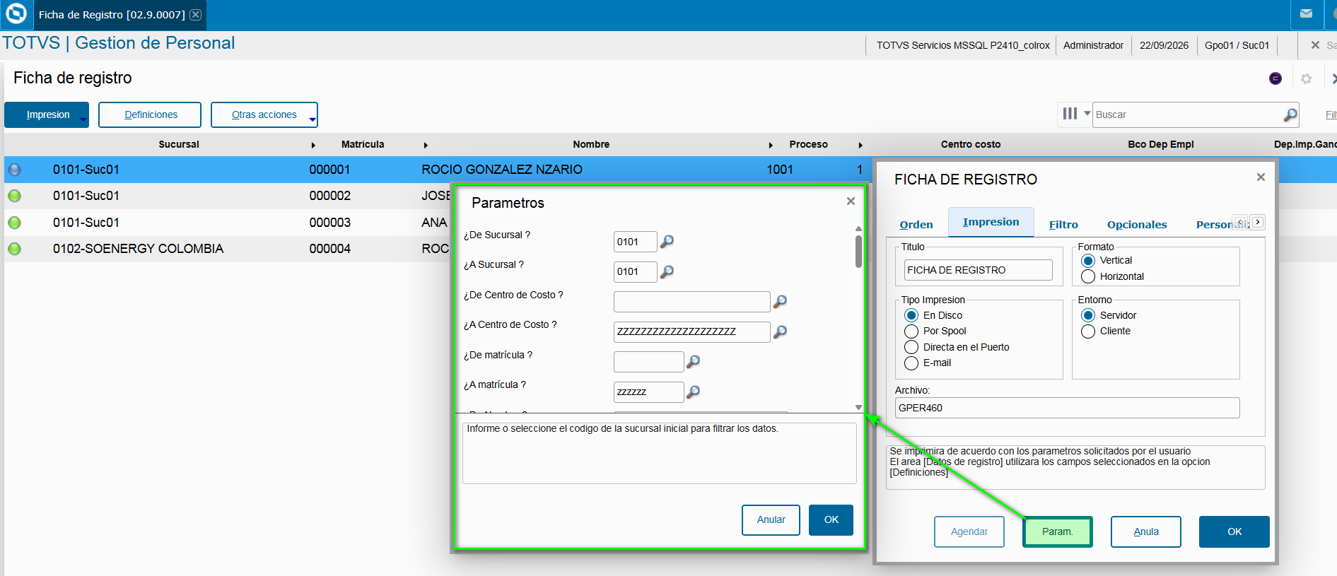Open lookup for De Centro de Costo
This screenshot has height=576, width=1337.
pos(780,302)
